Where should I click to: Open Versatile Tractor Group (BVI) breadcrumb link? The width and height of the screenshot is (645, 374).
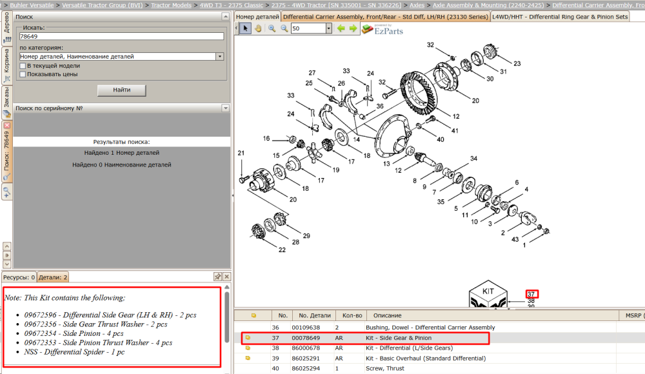[102, 5]
